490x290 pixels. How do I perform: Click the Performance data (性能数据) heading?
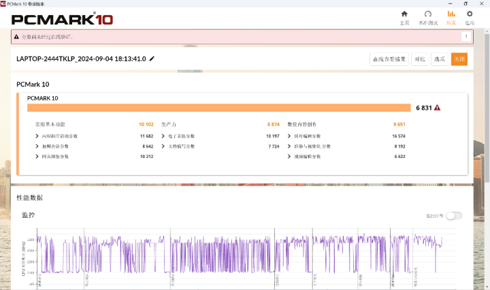30,197
